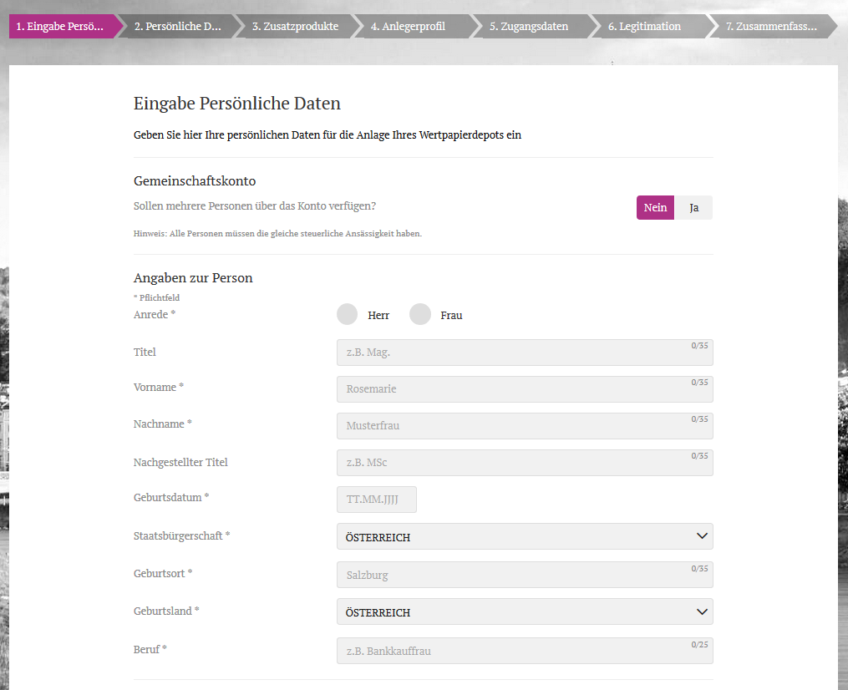The width and height of the screenshot is (848, 690).
Task: Select the Nachname input field
Action: pyautogui.click(x=524, y=425)
